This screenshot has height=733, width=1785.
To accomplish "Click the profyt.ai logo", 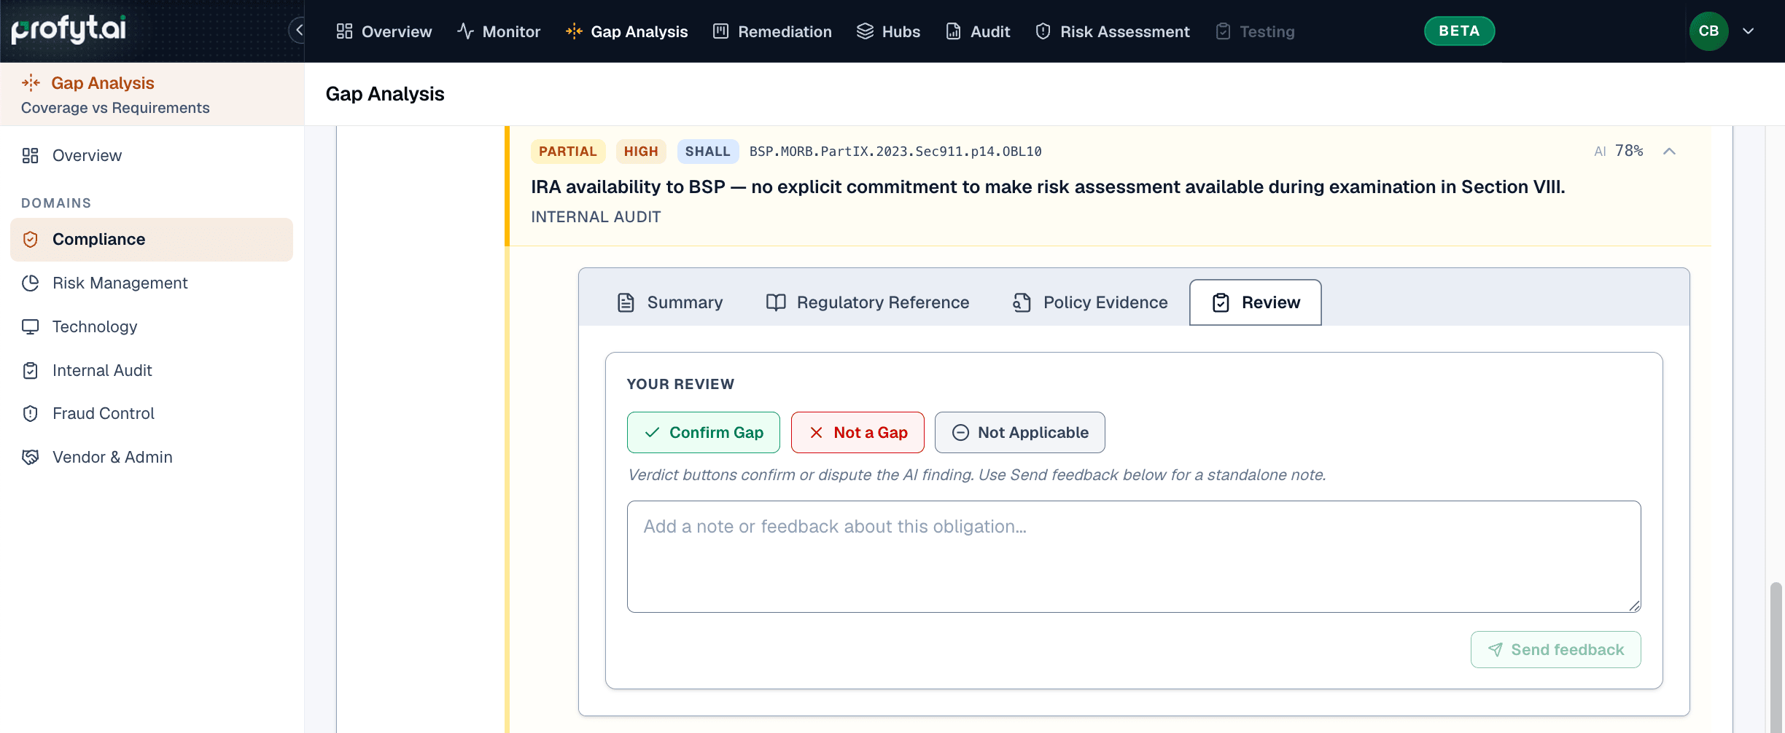I will [69, 29].
